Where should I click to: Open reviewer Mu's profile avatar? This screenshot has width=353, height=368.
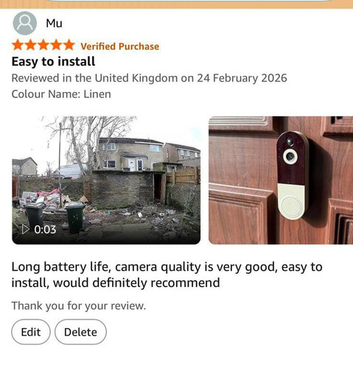click(x=24, y=23)
